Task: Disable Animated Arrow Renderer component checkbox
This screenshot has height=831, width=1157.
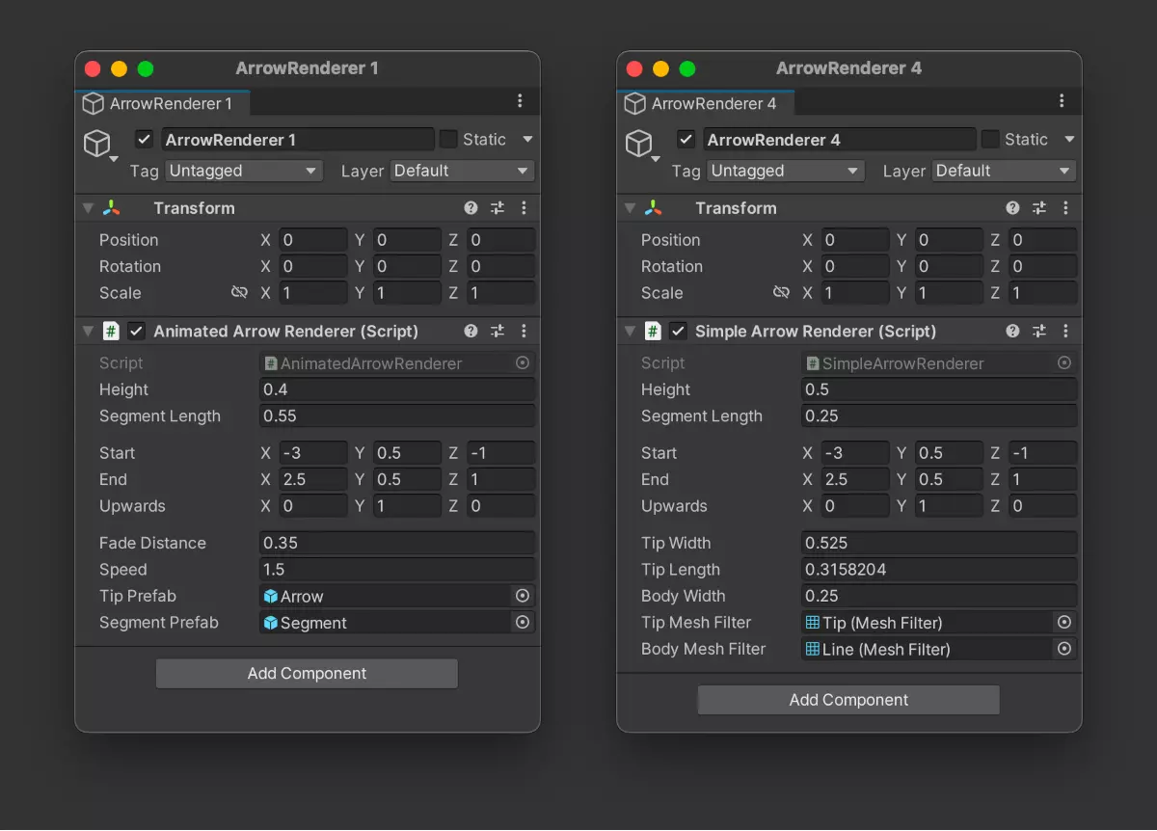Action: pyautogui.click(x=136, y=331)
